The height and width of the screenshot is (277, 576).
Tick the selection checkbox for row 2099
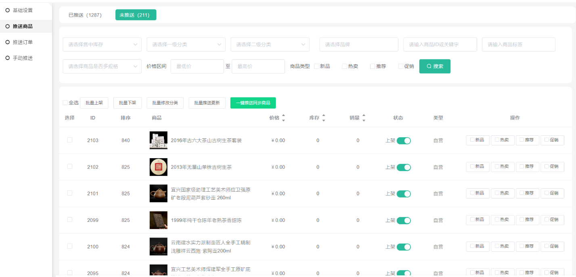pos(70,220)
